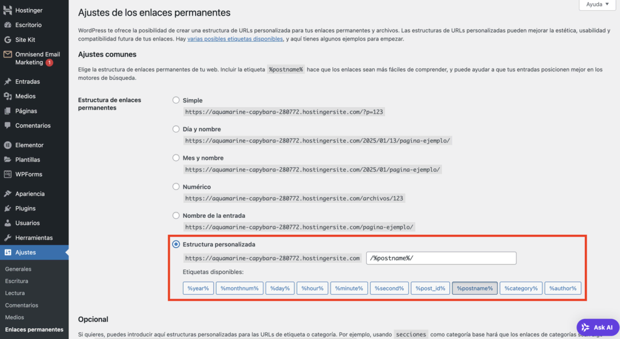Click the custom structure text field

(x=441, y=258)
